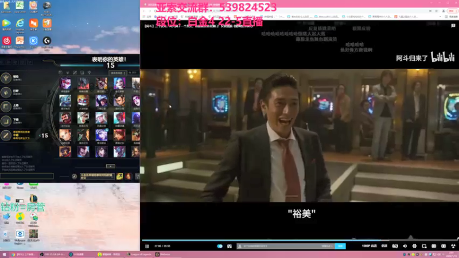459x258 pixels.
Task: Switch to wide-screen mode
Action: (x=434, y=247)
